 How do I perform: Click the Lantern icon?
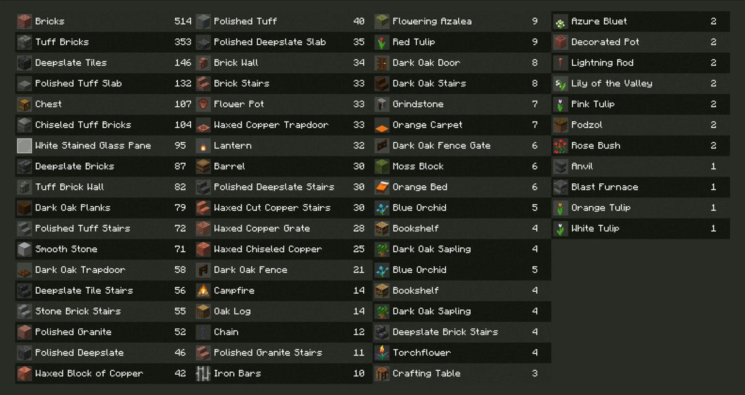coord(203,146)
